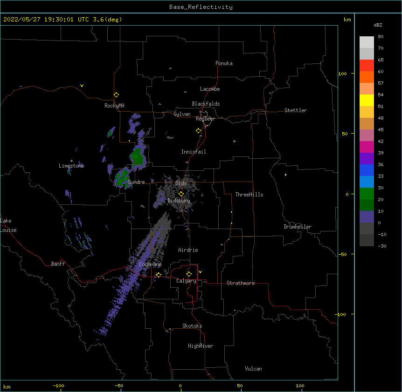Click the white asterisk above Limestone label
The height and width of the screenshot is (392, 402).
[71, 161]
